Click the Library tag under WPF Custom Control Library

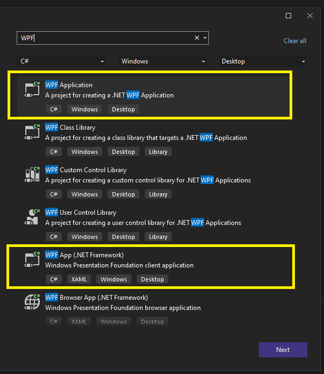click(x=158, y=194)
